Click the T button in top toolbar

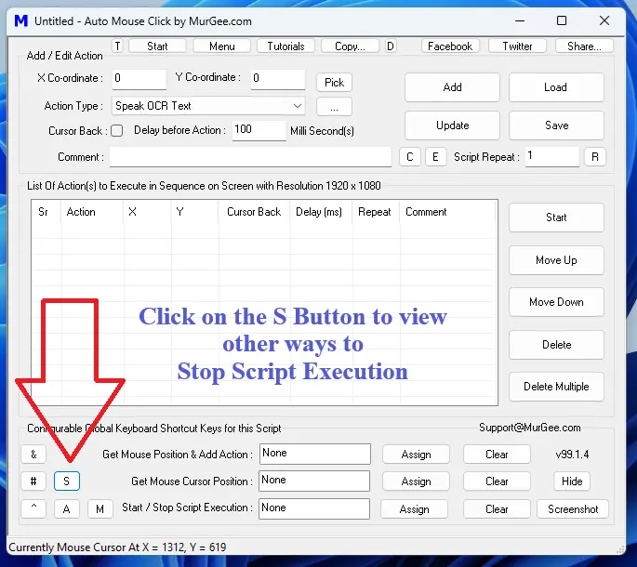117,46
